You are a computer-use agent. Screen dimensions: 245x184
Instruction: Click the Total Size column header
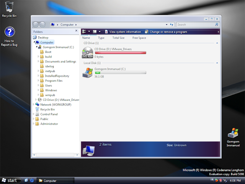coord(118,38)
